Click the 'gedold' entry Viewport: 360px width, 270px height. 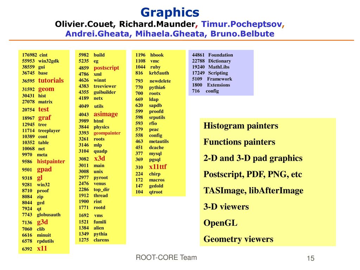156,186
